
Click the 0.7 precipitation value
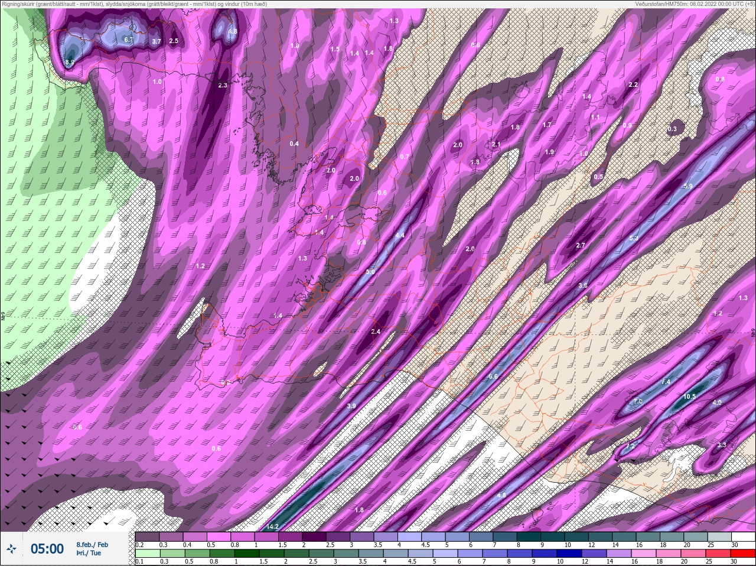coord(405,157)
